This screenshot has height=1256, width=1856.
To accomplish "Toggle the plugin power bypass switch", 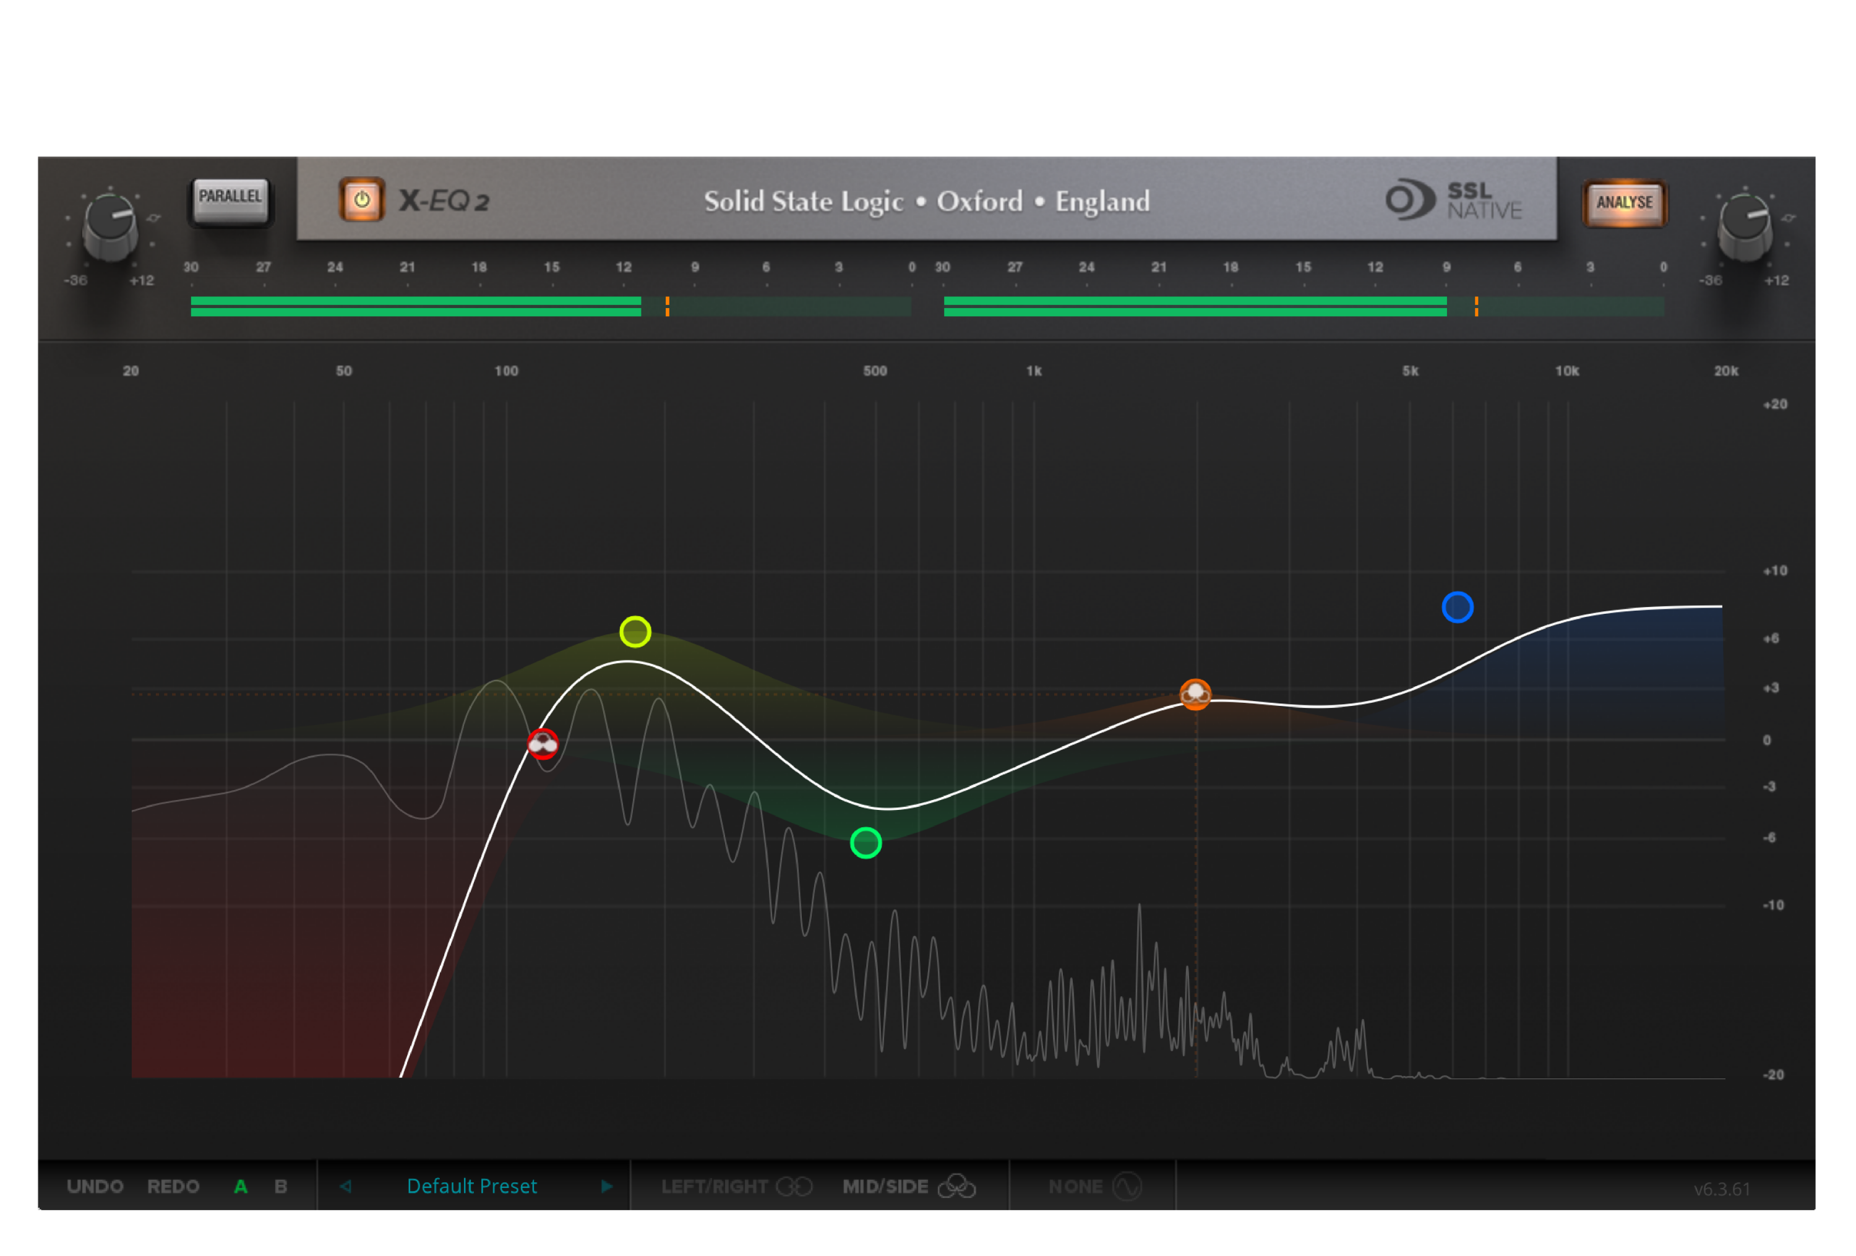I will (362, 200).
